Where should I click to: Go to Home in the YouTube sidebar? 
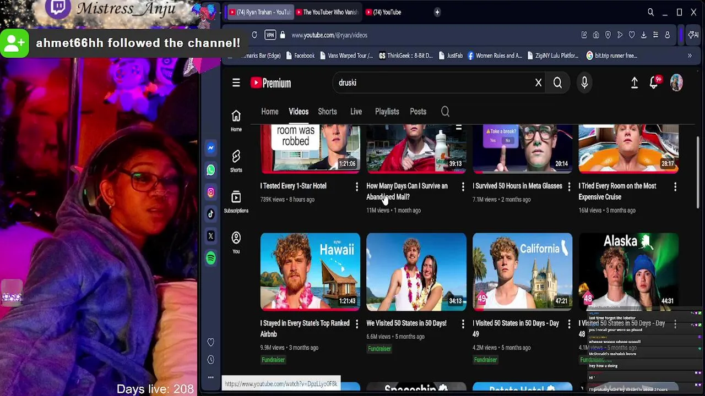pos(236,120)
